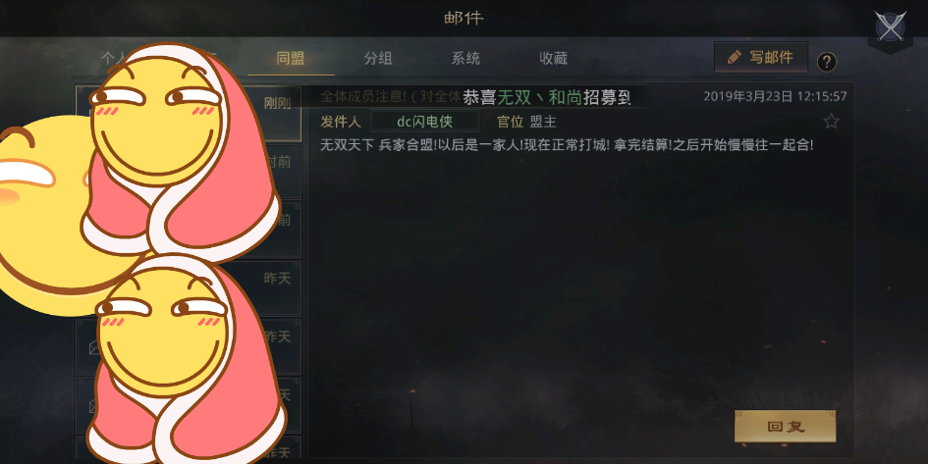Close the mail window via crossed swords icon
Screen dimensions: 928x464
click(891, 27)
